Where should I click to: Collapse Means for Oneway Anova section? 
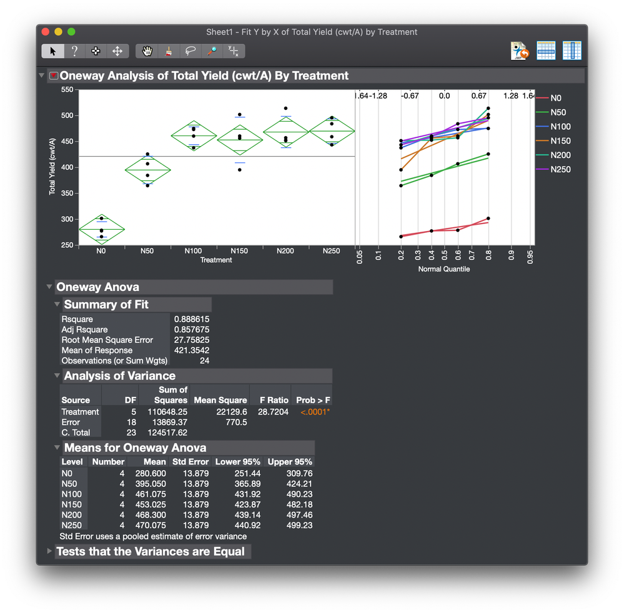[x=57, y=447]
